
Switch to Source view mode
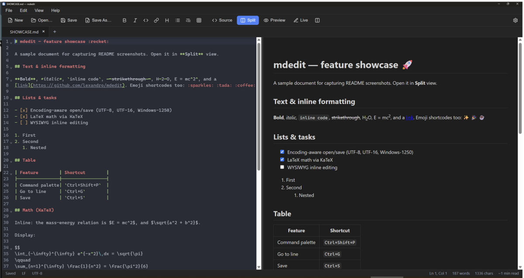222,20
